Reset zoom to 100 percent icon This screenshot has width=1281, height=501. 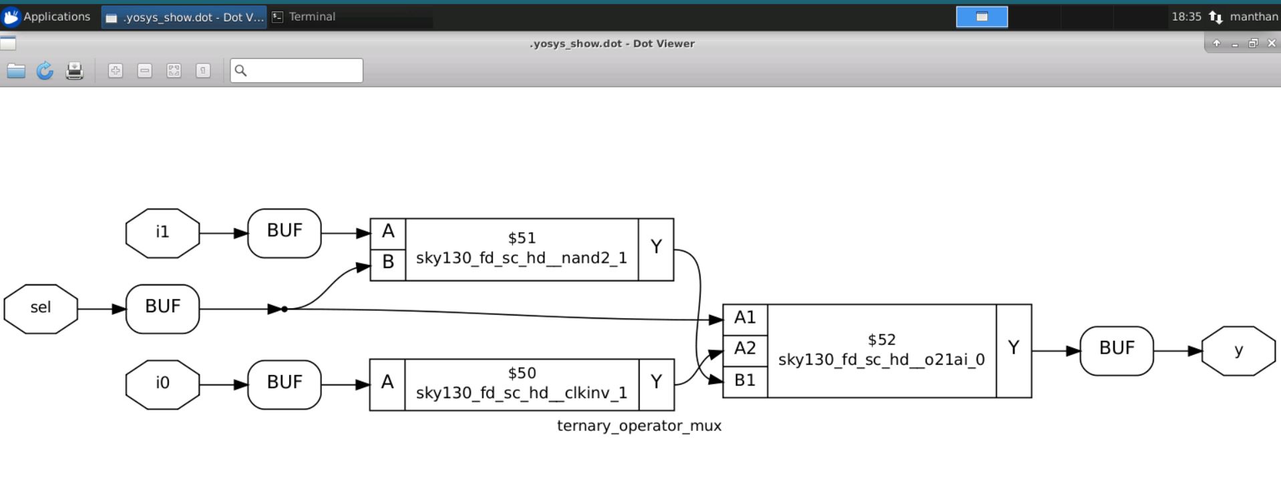pos(204,71)
